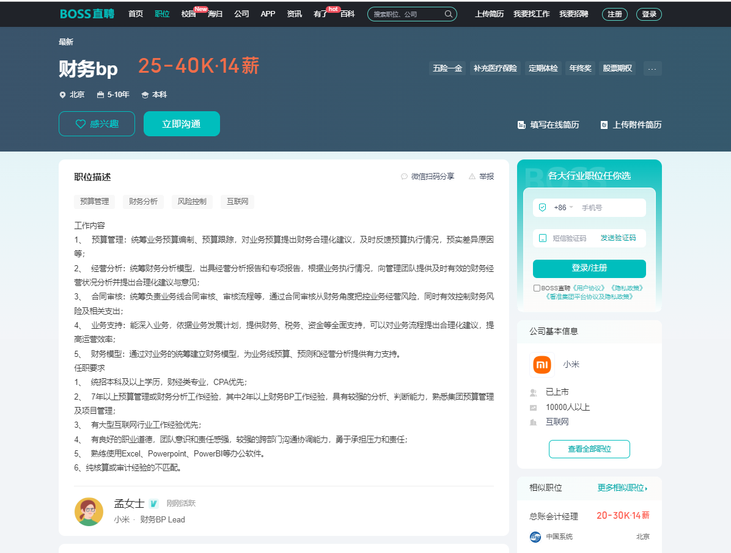Open recruiter 孟女士 avatar

coord(89,511)
